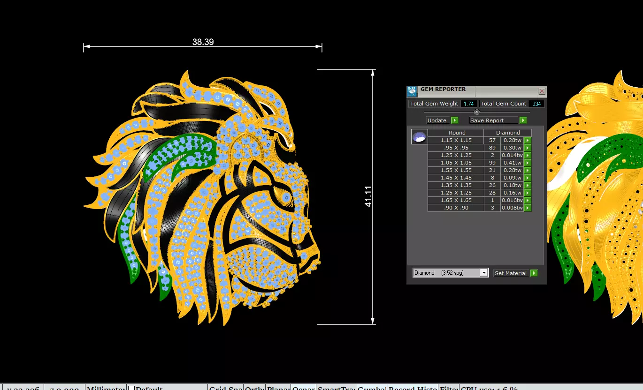This screenshot has width=643, height=390.
Task: Select the 1.65 X 1.65 size cell
Action: click(456, 200)
